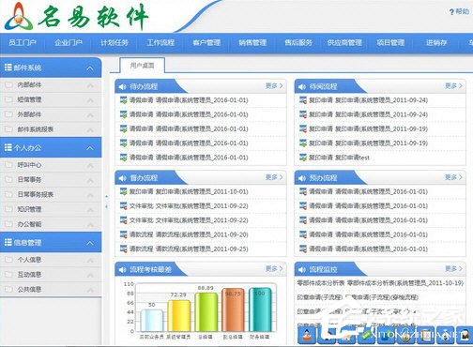This screenshot has height=347, width=473.
Task: Open the 工作流程 menu
Action: (160, 42)
